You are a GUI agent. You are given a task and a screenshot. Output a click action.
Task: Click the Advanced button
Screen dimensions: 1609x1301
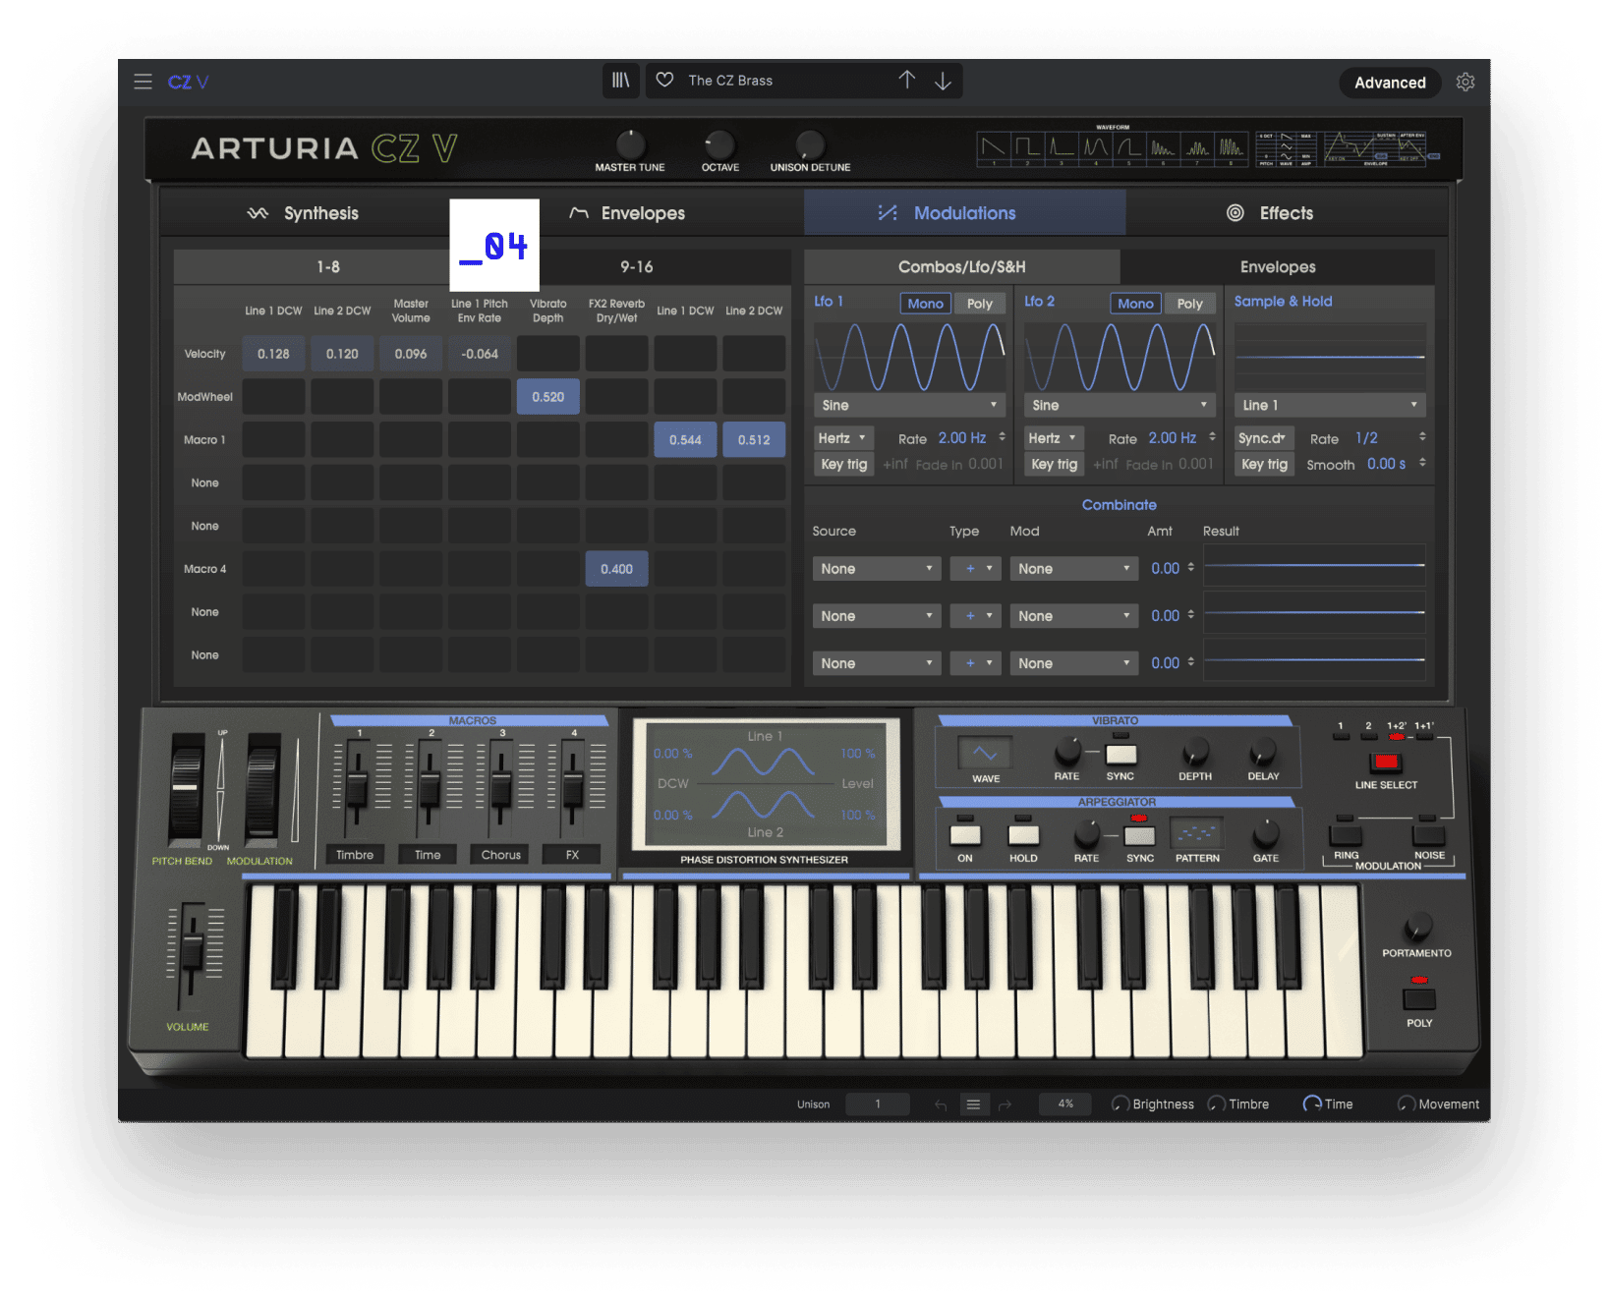[1390, 83]
